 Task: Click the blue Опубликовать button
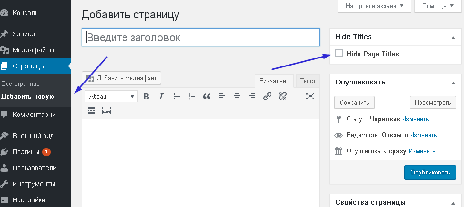pyautogui.click(x=430, y=172)
